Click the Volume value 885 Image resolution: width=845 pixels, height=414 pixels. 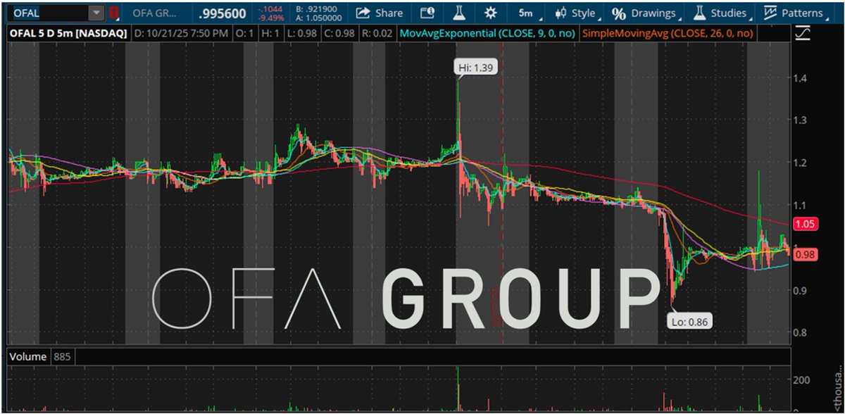tap(62, 357)
